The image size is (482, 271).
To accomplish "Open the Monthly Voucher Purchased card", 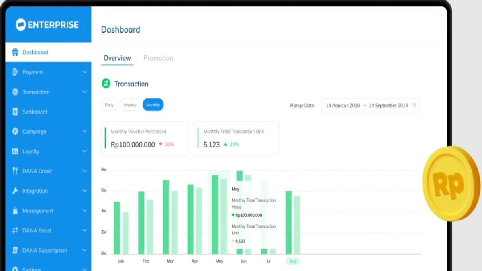I will (145, 139).
